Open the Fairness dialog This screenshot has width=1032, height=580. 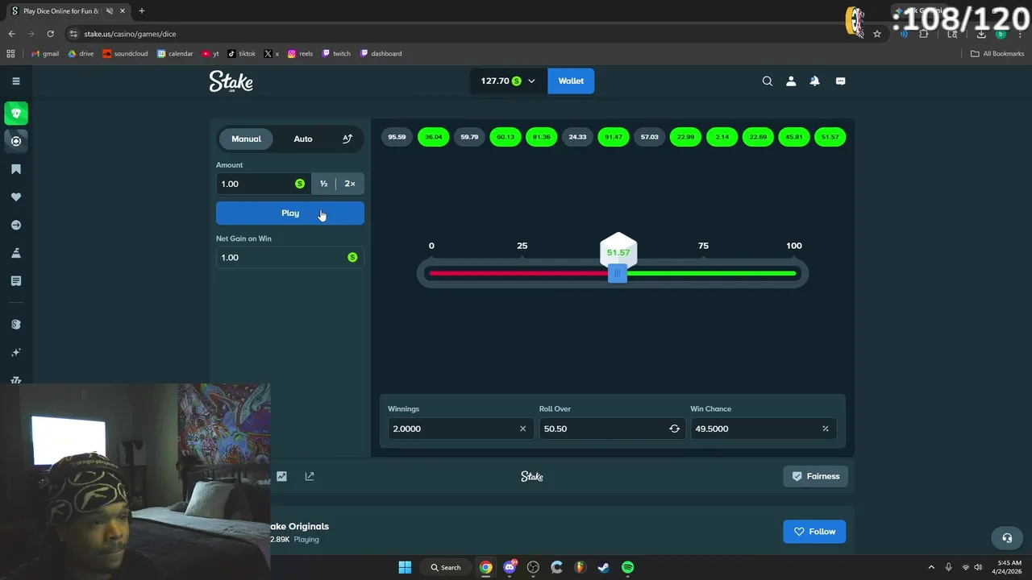815,476
